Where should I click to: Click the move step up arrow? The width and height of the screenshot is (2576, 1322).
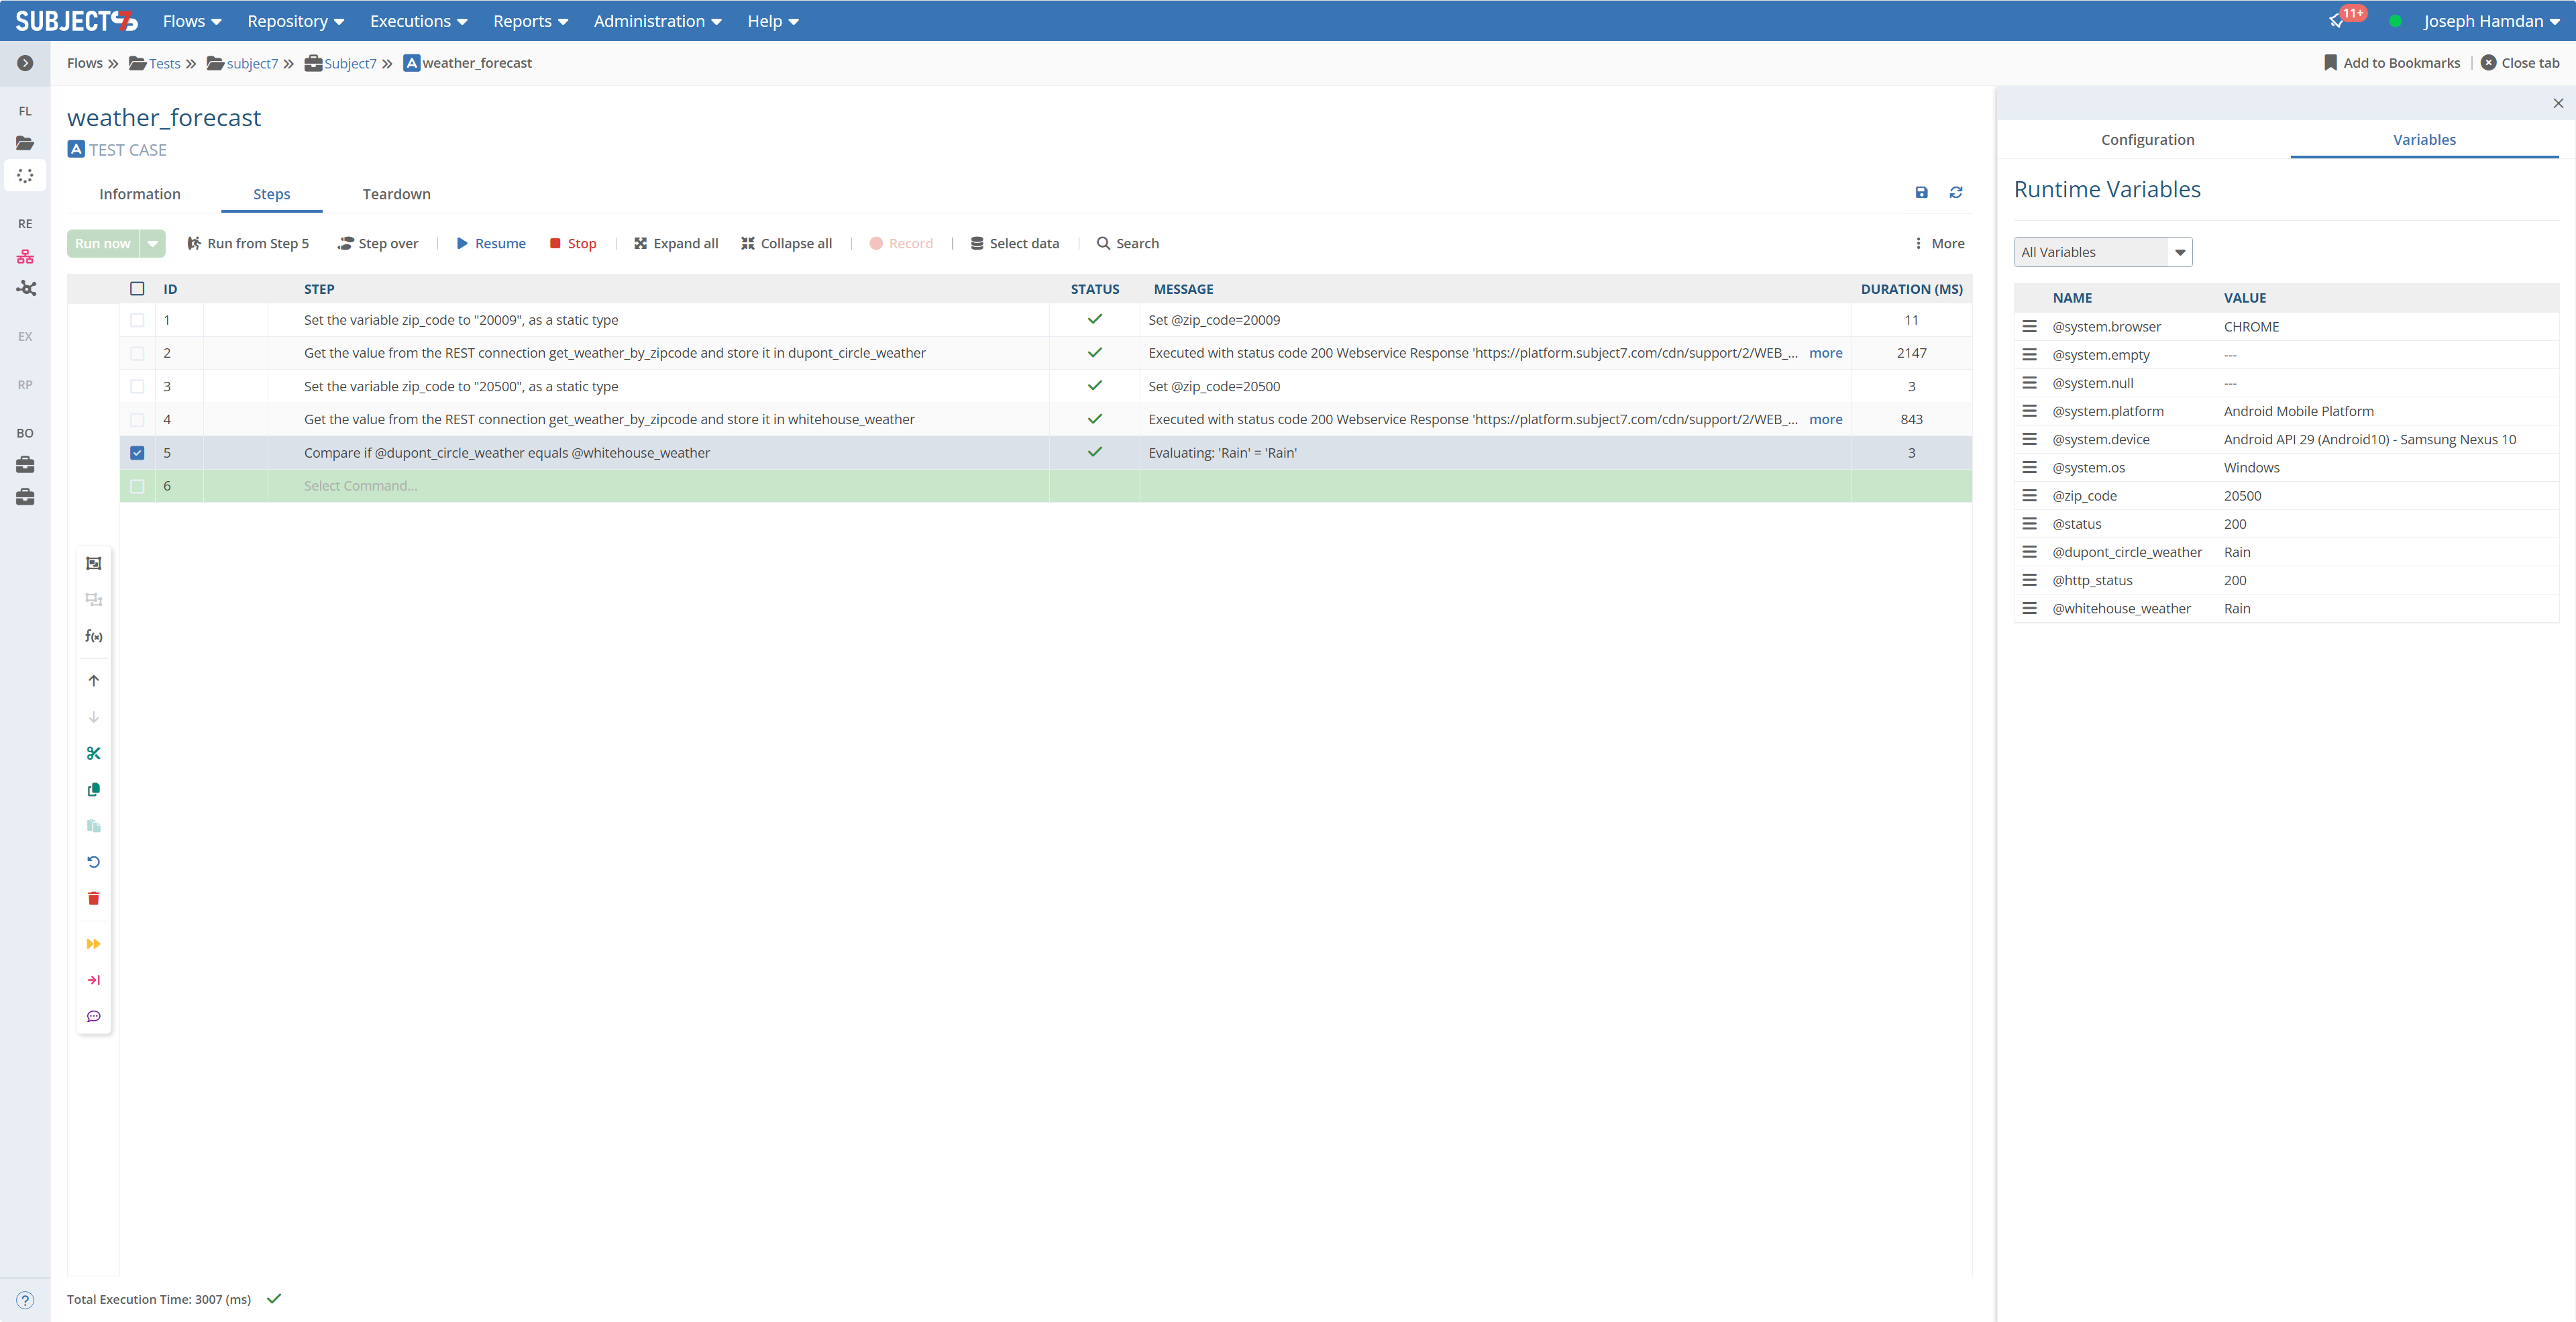pyautogui.click(x=94, y=681)
